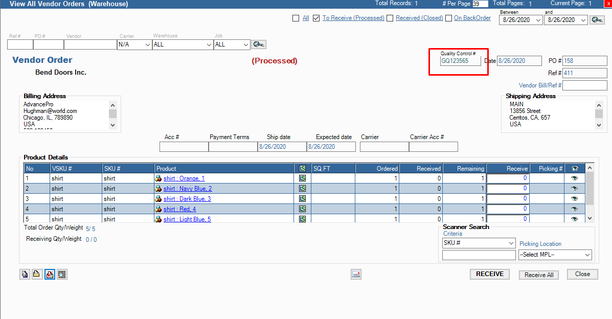Screen dimensions: 612x319
Task: Click the color balls icon beside shirt Navy Blue
Action: pos(158,189)
